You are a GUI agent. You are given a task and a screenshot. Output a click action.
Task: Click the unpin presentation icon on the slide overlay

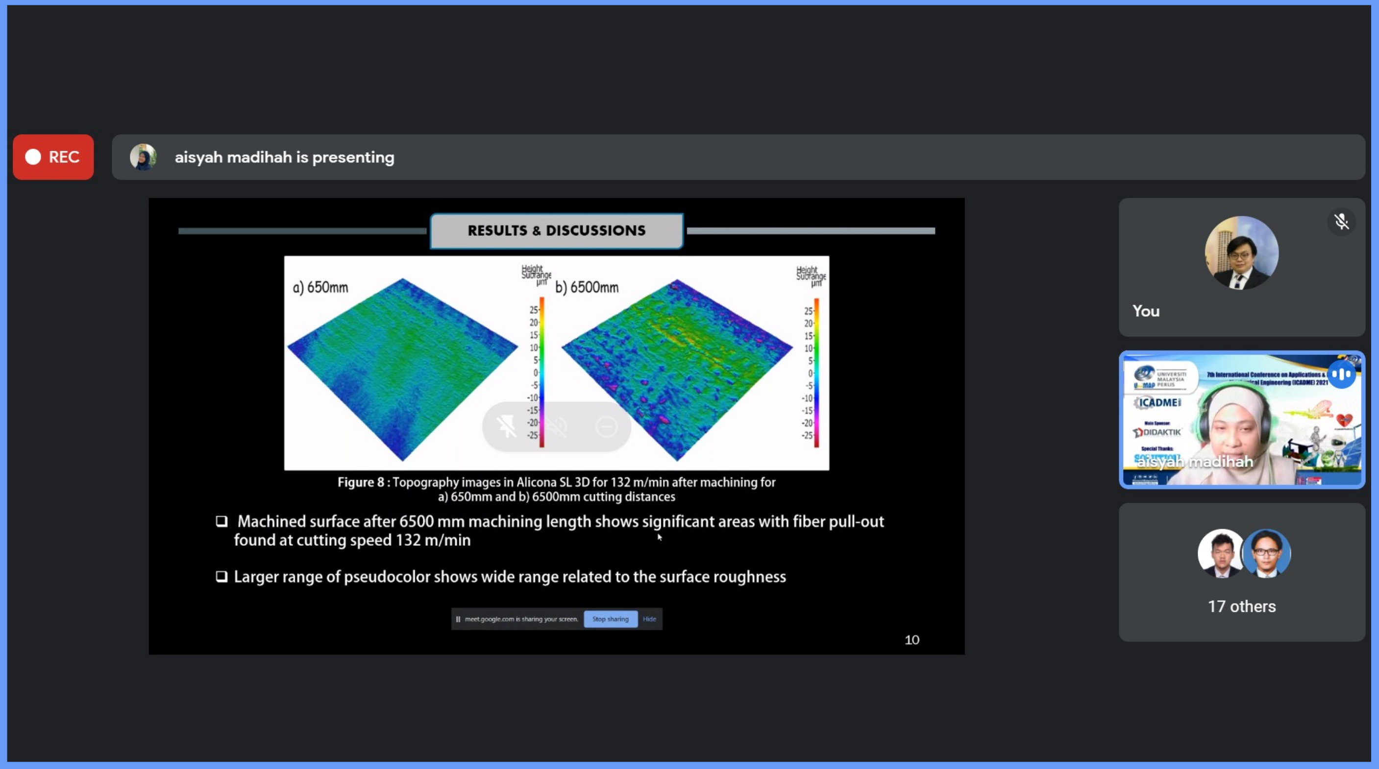click(506, 427)
